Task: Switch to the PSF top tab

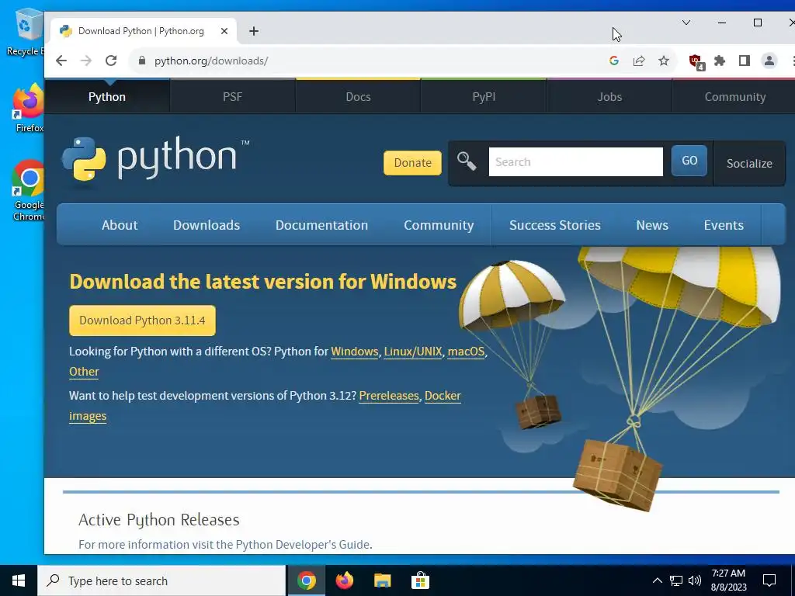Action: click(233, 96)
